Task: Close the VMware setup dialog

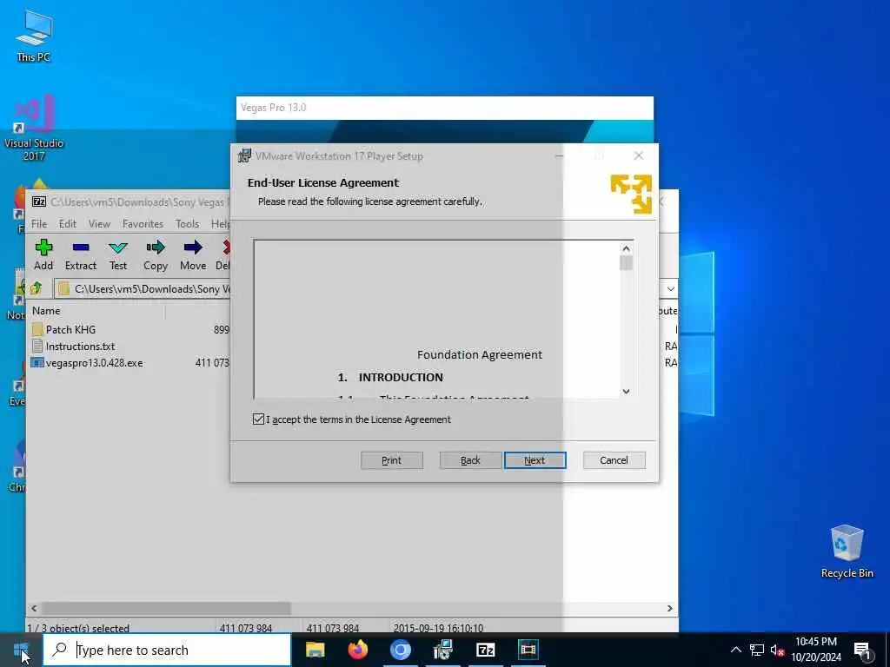Action: [639, 155]
